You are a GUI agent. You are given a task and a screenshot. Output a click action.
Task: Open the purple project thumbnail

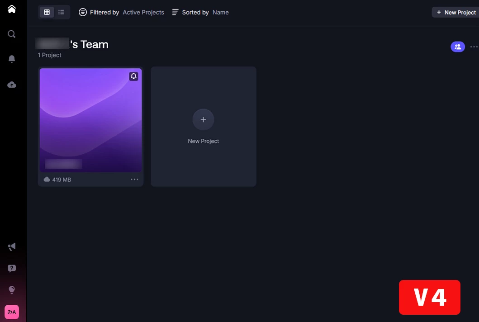click(91, 120)
